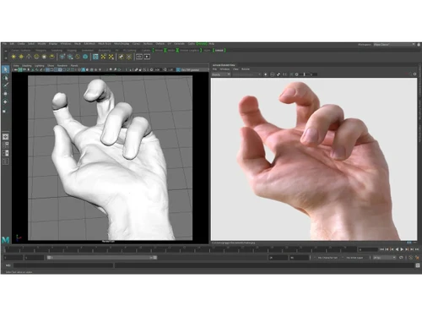Toggle Auto Keyframe button
Viewport: 422px width, 317px height.
point(410,258)
